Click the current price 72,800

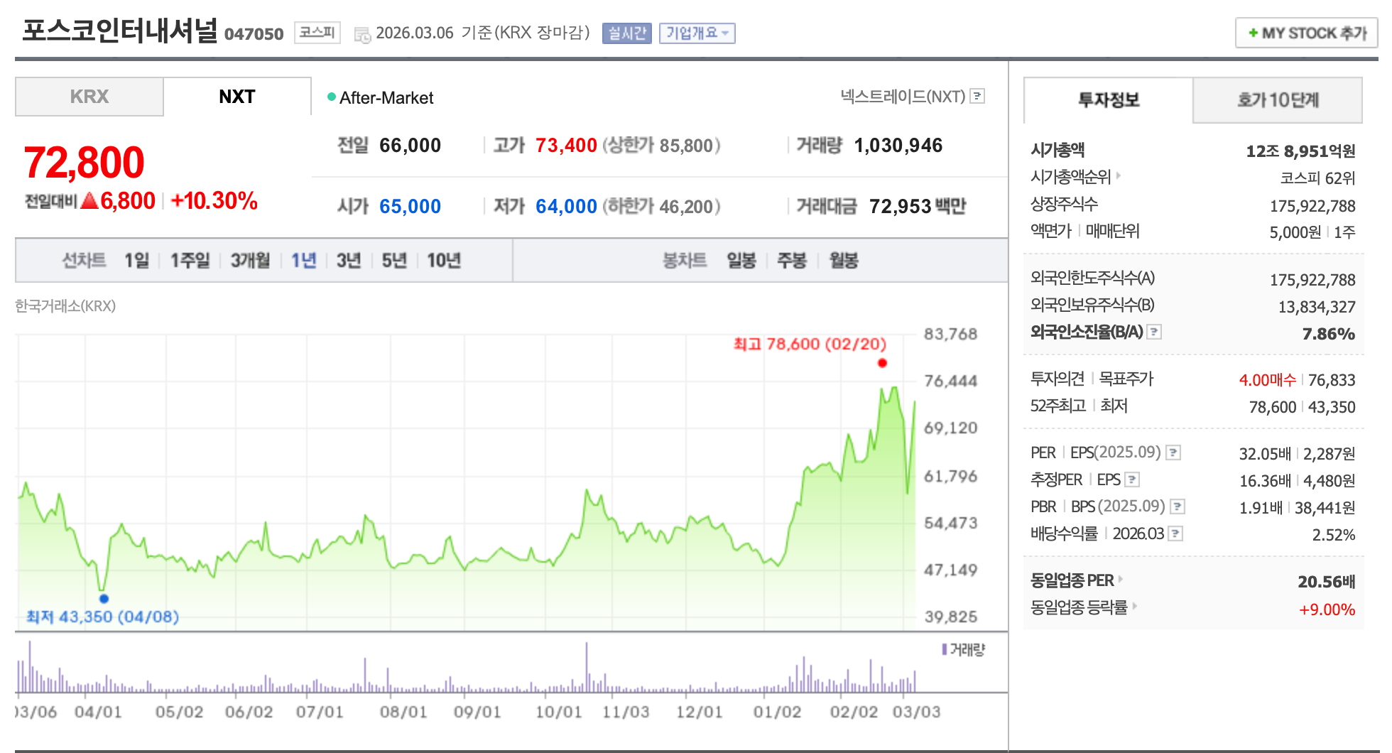84,163
